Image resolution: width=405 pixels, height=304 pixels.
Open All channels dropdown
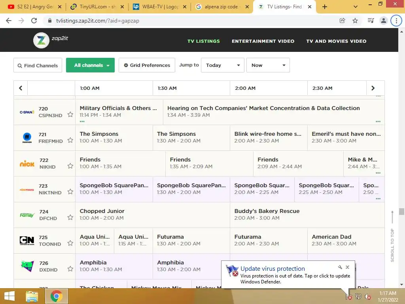pos(91,65)
